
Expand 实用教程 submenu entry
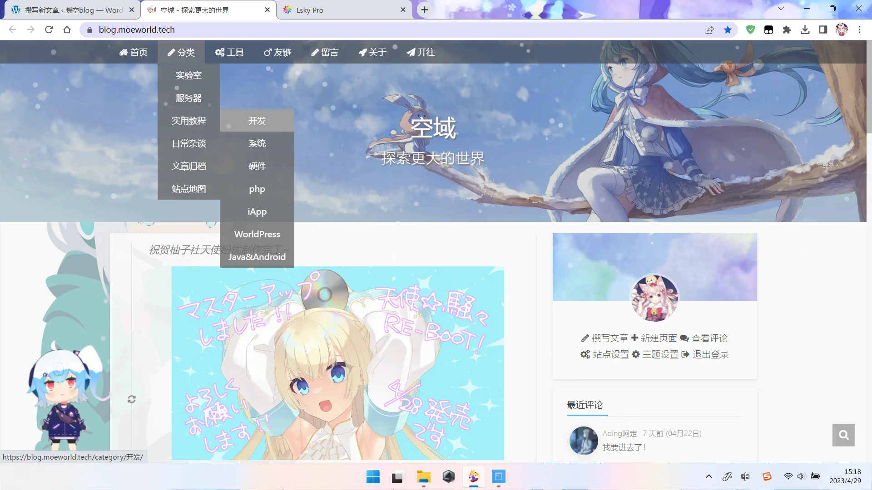(x=188, y=121)
